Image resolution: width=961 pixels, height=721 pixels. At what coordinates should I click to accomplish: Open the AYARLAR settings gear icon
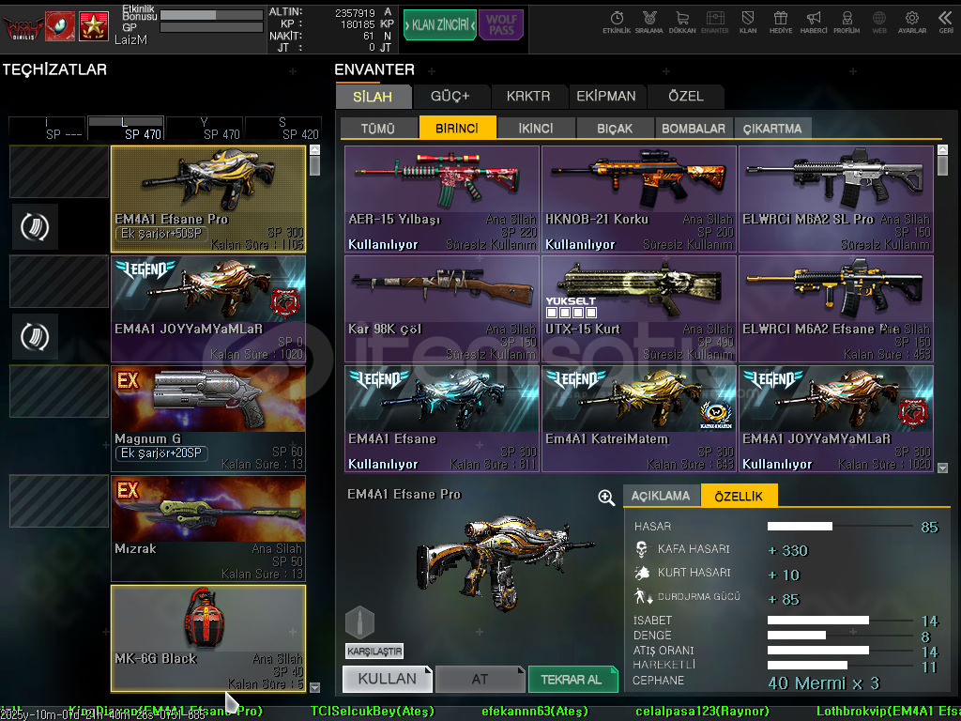(x=912, y=23)
